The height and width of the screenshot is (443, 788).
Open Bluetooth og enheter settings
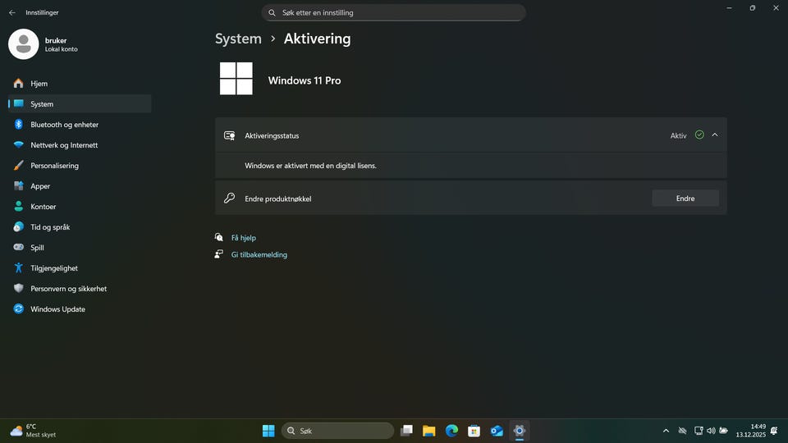[x=80, y=125]
